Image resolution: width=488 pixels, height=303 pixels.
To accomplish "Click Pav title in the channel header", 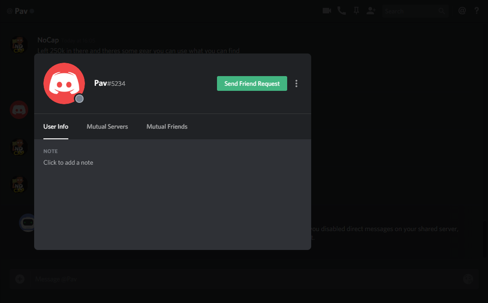I will (21, 11).
